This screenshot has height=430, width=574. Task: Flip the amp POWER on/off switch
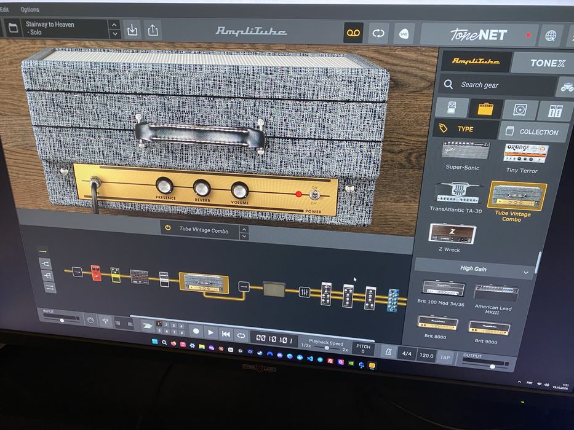click(x=314, y=195)
